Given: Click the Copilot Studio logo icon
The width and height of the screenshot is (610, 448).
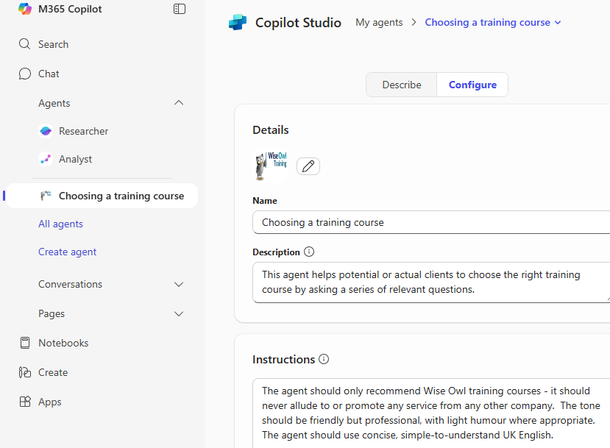Looking at the screenshot, I should [238, 22].
